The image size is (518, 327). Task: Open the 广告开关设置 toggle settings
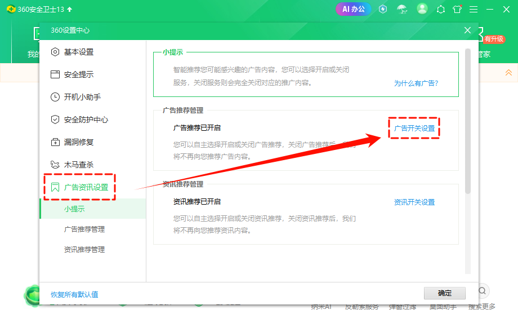(x=414, y=128)
